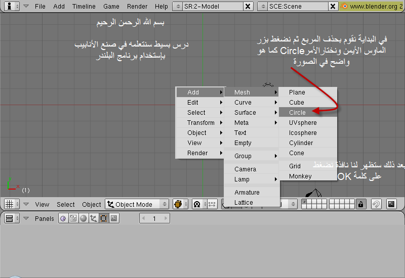The height and width of the screenshot is (278, 405).
Task: Click the render this window image icon
Action: pyautogui.click(x=391, y=204)
